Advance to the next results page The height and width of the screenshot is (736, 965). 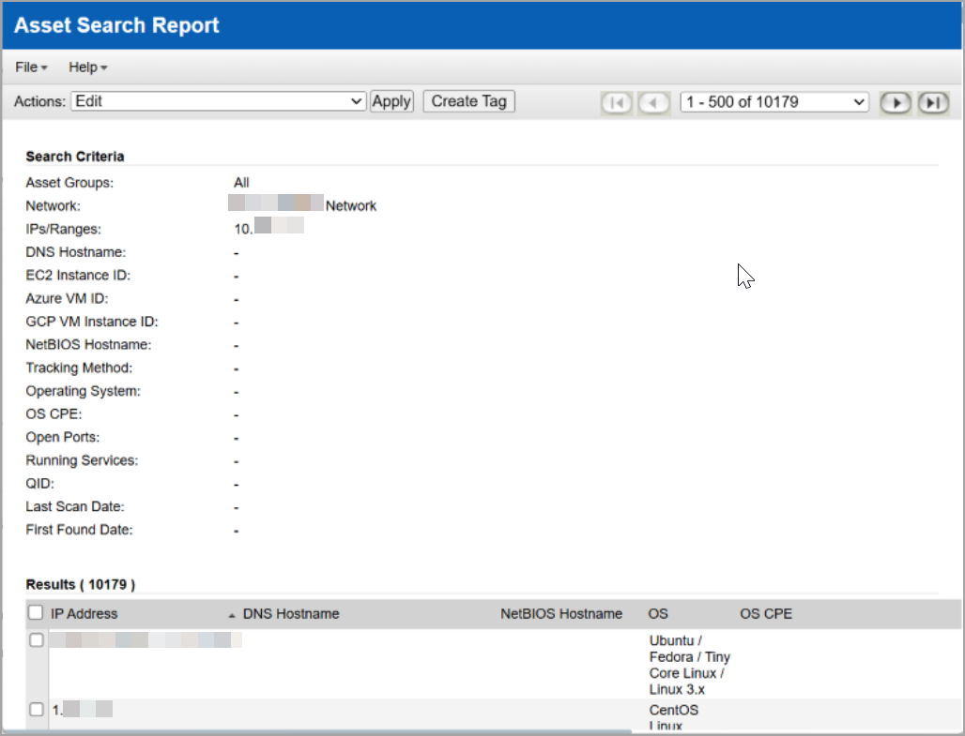[896, 102]
